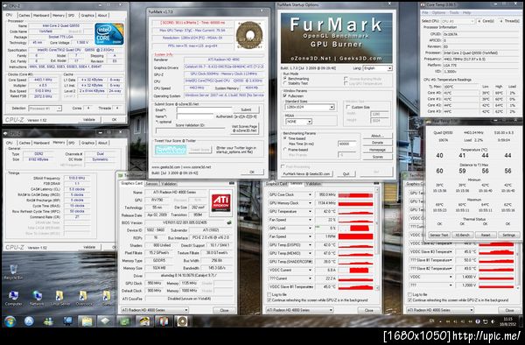Open the file explorer folder taskbar icon
Screen dimensions: 525x345
coord(87,321)
